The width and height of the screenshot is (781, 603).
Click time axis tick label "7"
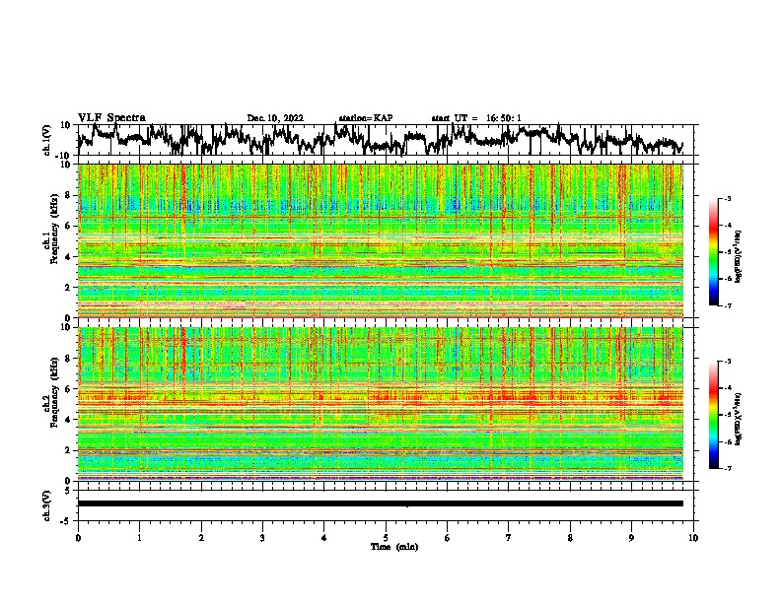click(509, 538)
